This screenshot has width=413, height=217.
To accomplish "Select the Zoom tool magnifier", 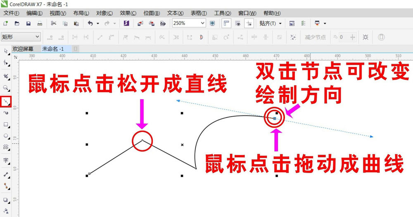I will [x=5, y=88].
